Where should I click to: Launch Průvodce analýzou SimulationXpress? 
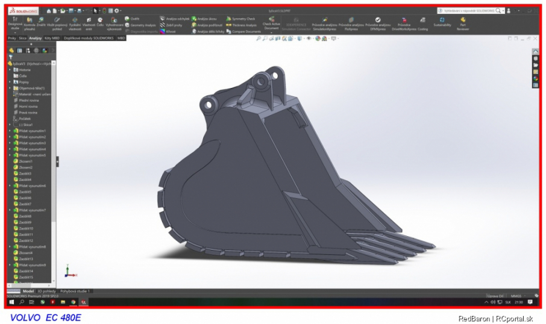[325, 23]
